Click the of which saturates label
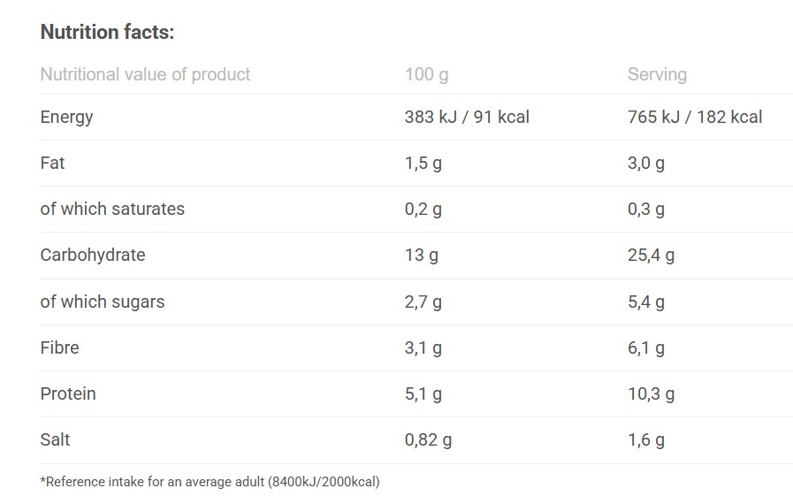The image size is (793, 504). click(112, 209)
